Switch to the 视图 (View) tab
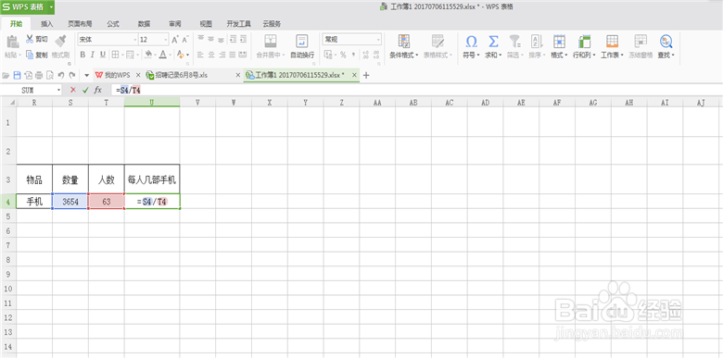Viewport: 723px width, 358px height. (x=206, y=24)
